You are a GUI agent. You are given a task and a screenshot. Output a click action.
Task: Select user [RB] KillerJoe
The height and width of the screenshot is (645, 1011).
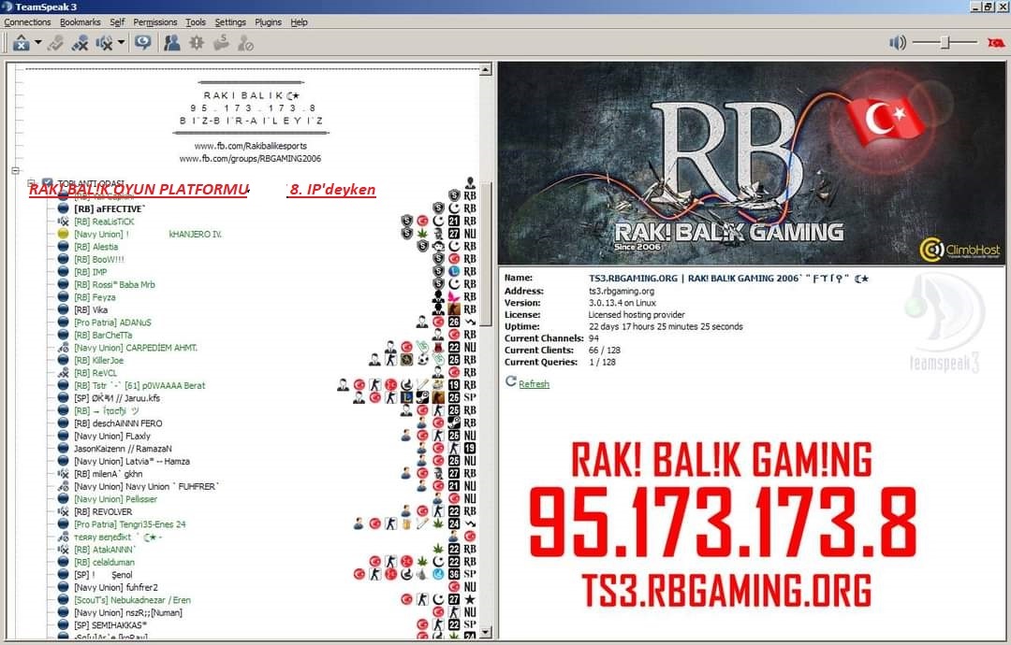coord(98,361)
